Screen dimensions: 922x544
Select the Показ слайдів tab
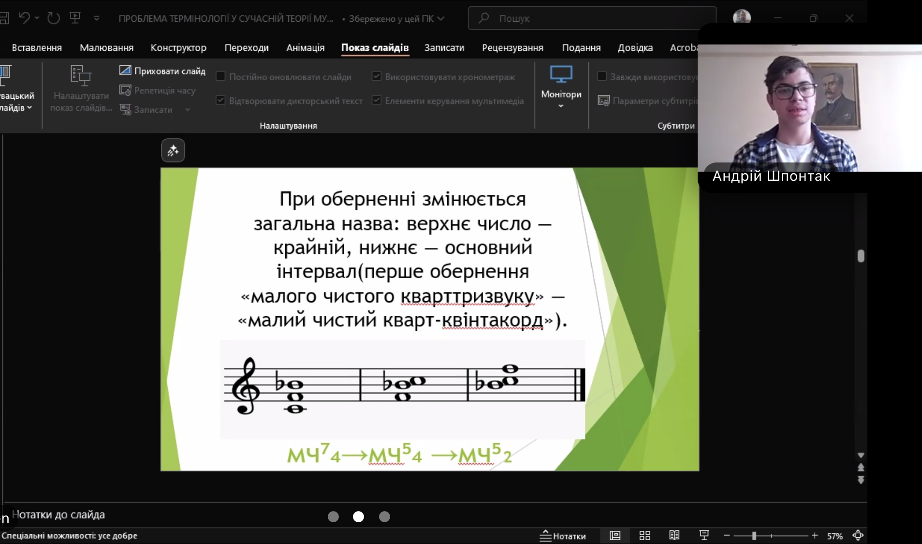pos(375,47)
